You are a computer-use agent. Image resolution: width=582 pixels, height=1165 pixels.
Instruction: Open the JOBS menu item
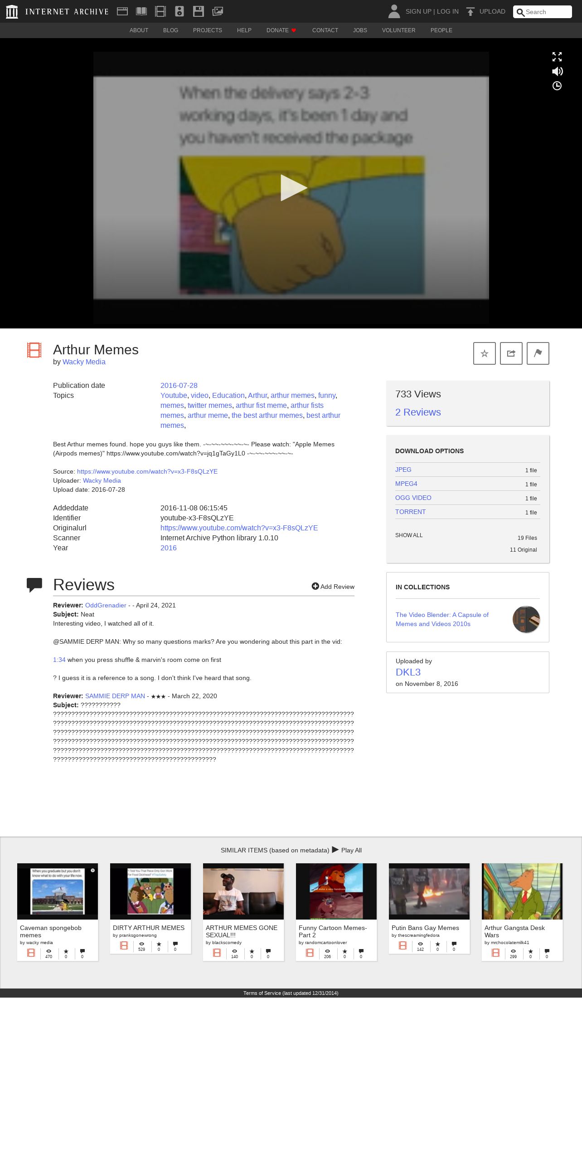point(360,30)
